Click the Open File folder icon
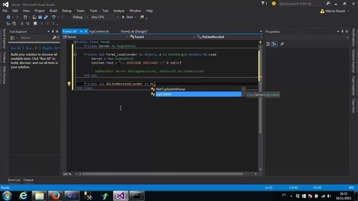358x201 pixels. (34, 17)
